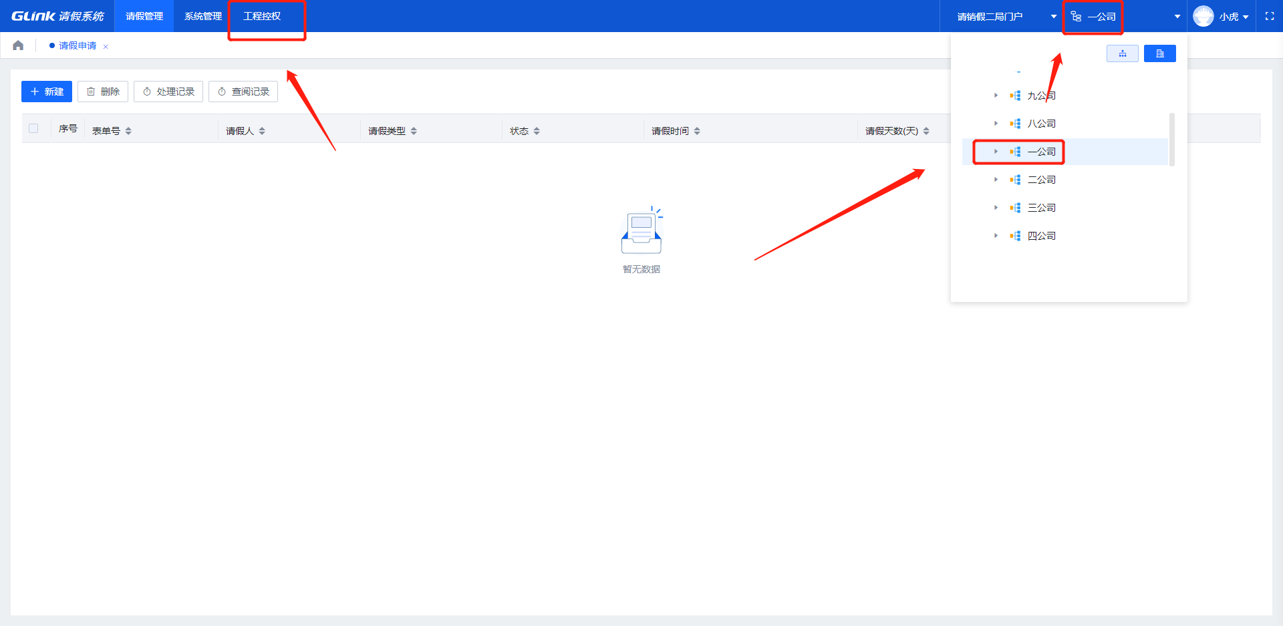Switch to the 请假申请 tab
The width and height of the screenshot is (1283, 626).
(x=78, y=45)
